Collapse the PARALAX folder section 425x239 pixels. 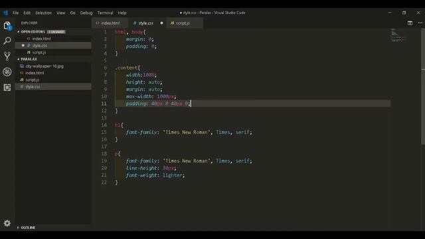click(29, 59)
